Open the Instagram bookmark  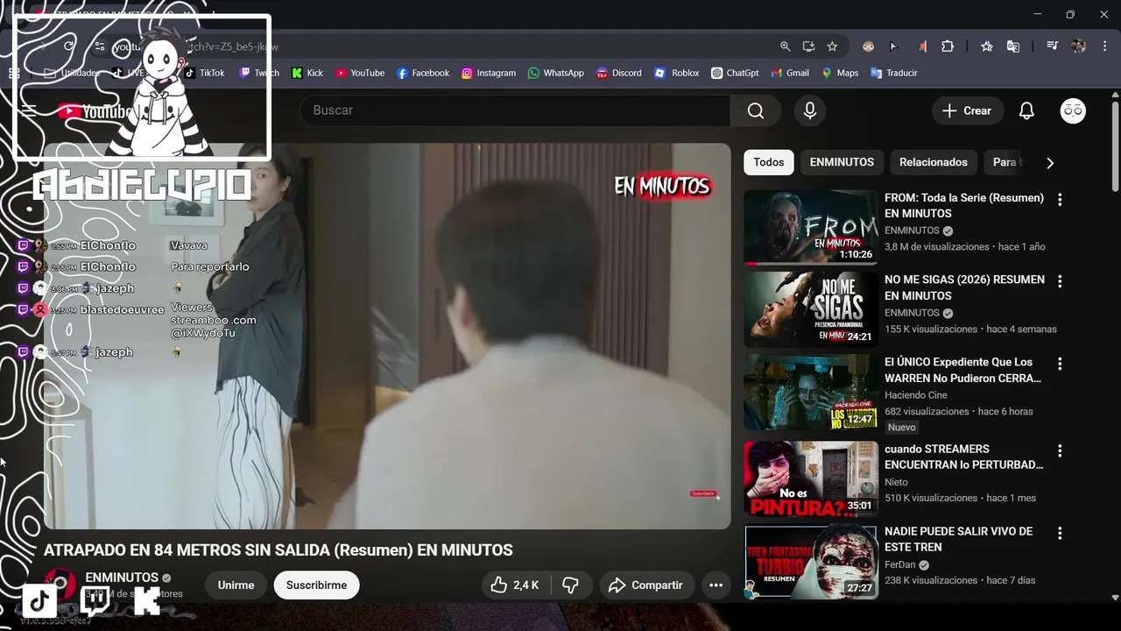(x=489, y=73)
